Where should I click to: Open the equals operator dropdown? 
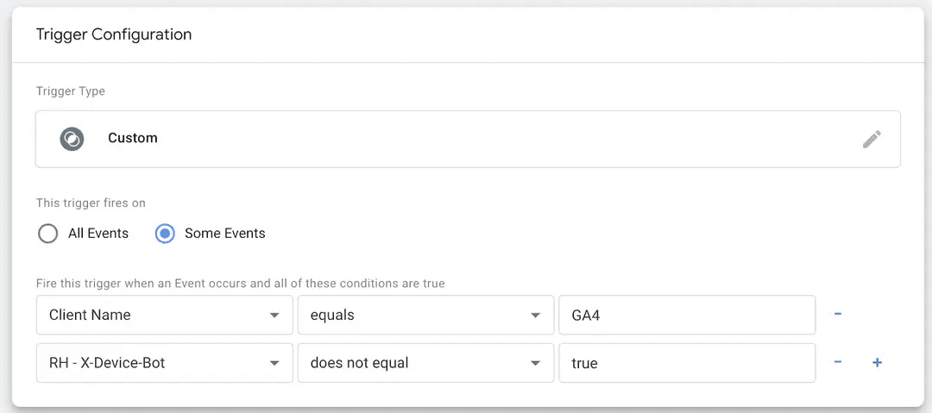click(x=425, y=315)
